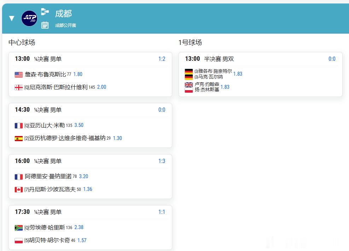Collapse the 成都 tournament section arrow
349x251 pixels.
coord(12,18)
